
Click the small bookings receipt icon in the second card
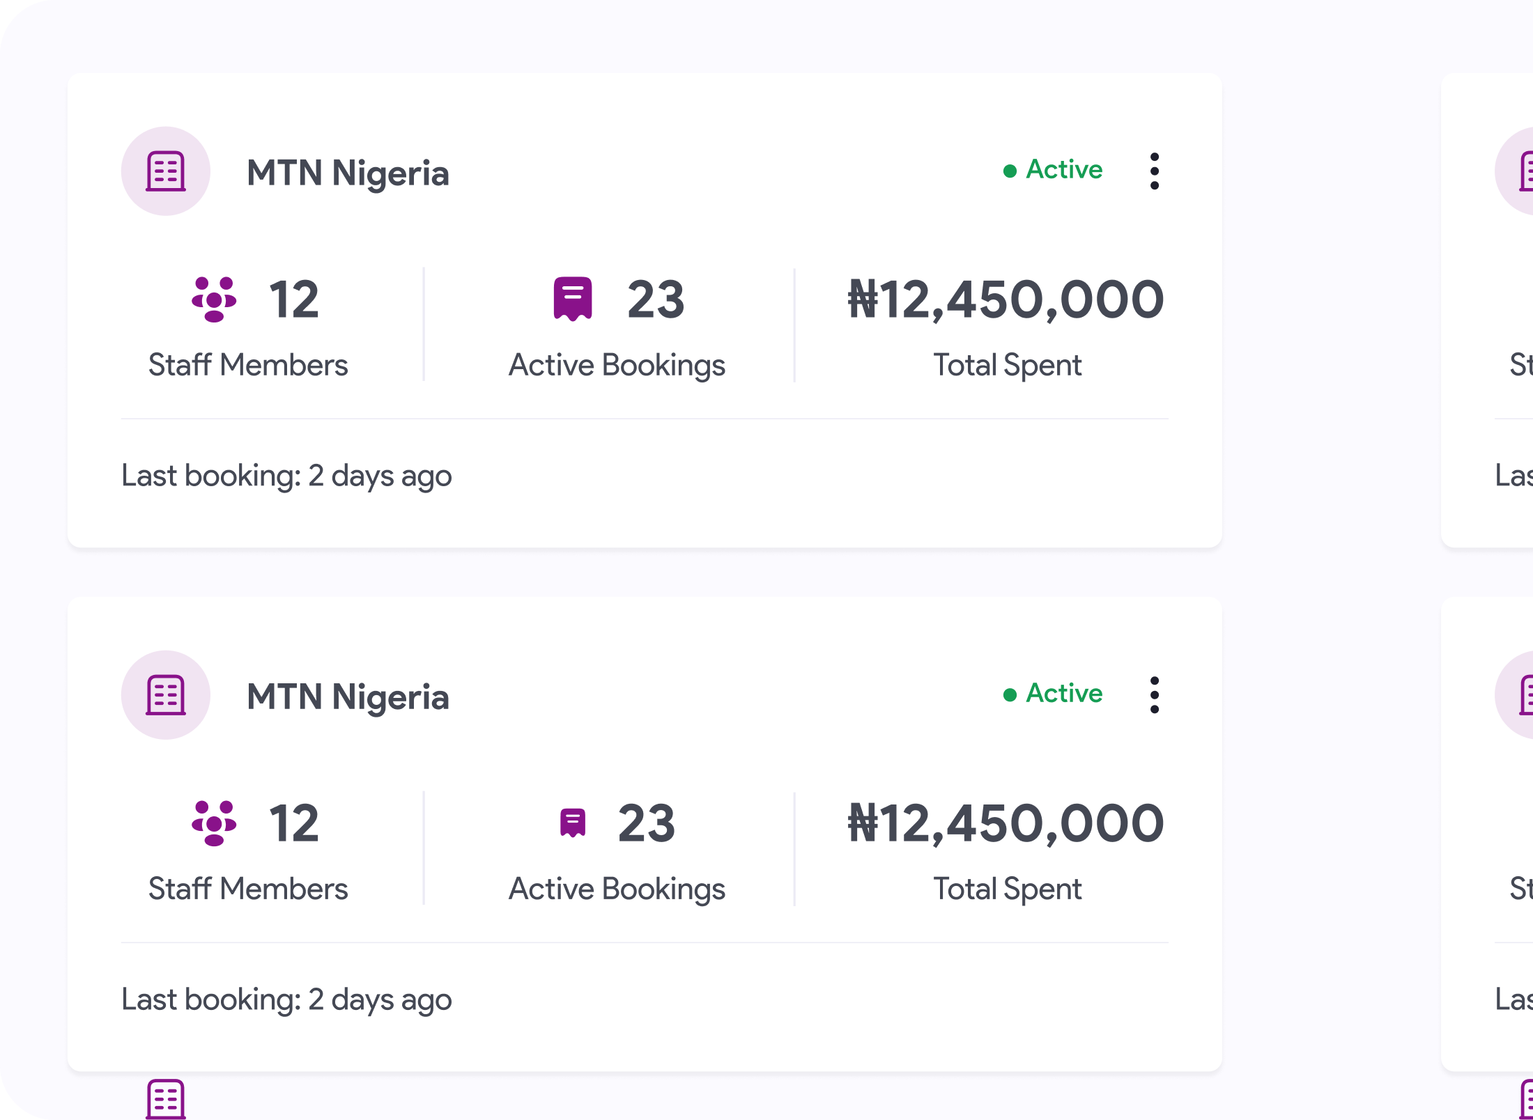click(573, 823)
